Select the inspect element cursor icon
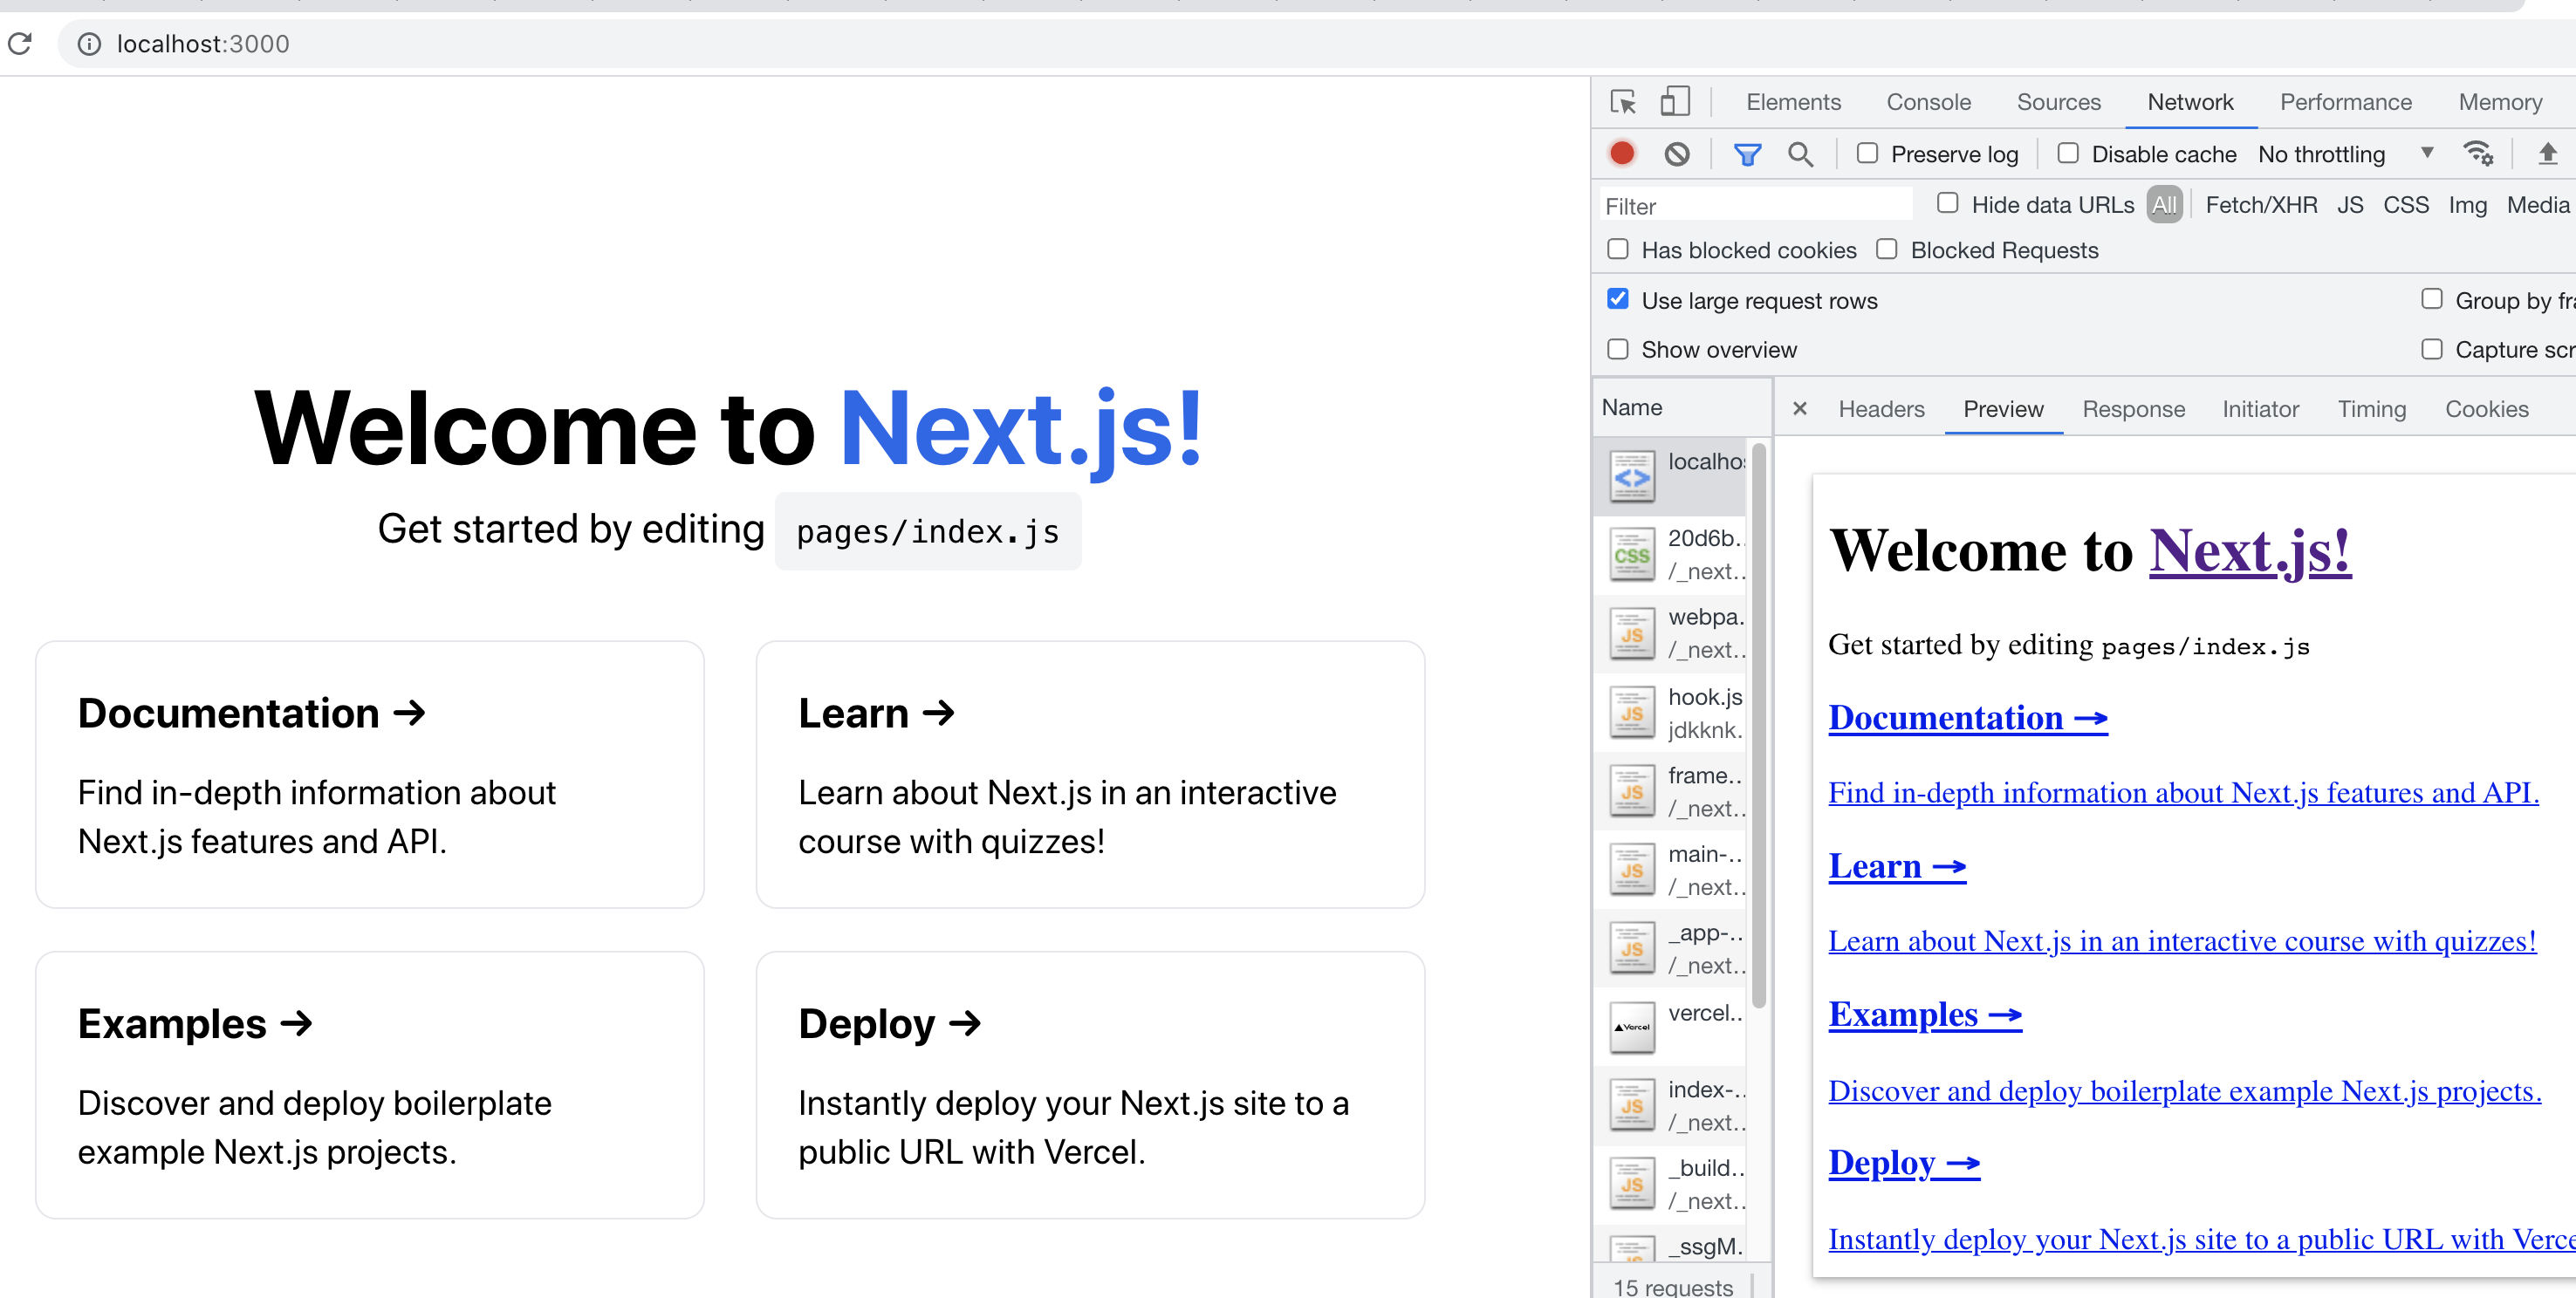The width and height of the screenshot is (2576, 1298). (1623, 102)
